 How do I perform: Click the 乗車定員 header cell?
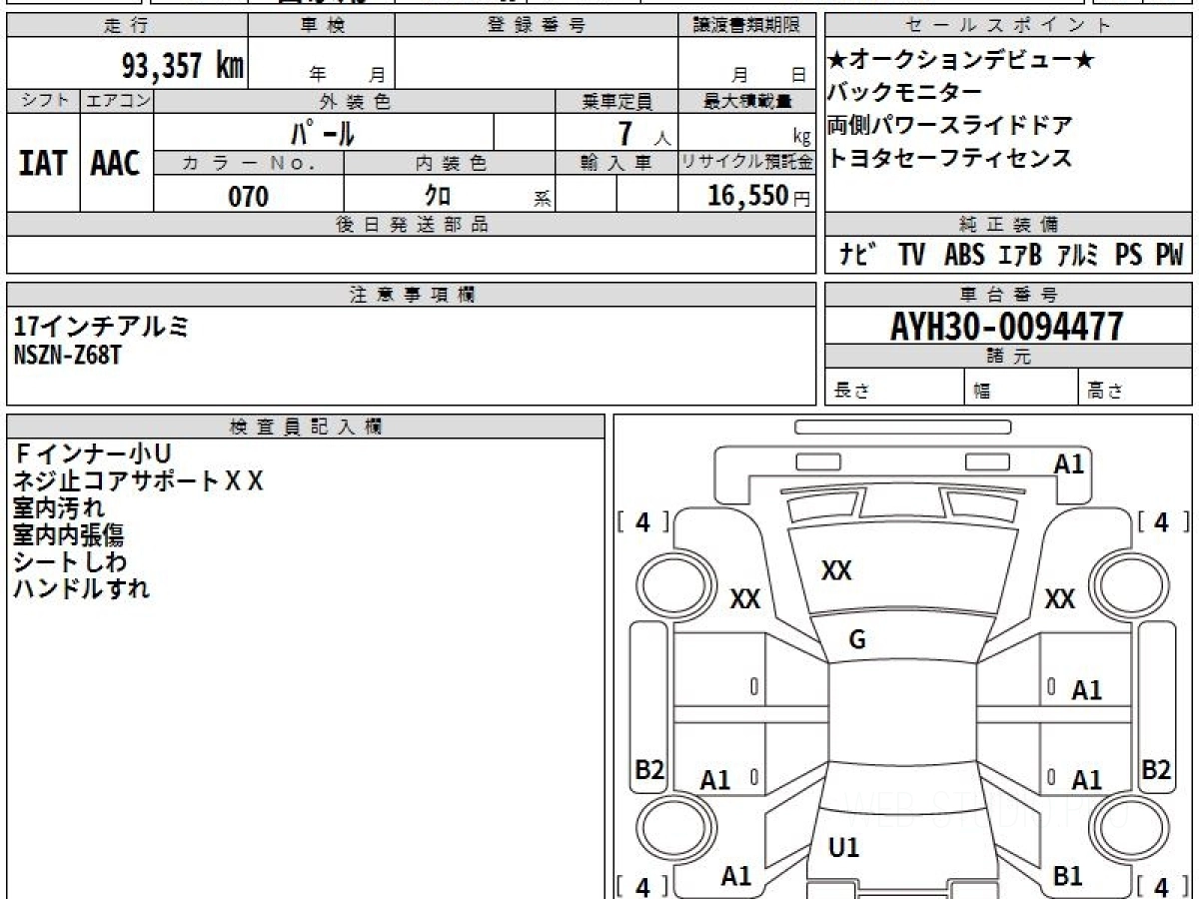616,101
